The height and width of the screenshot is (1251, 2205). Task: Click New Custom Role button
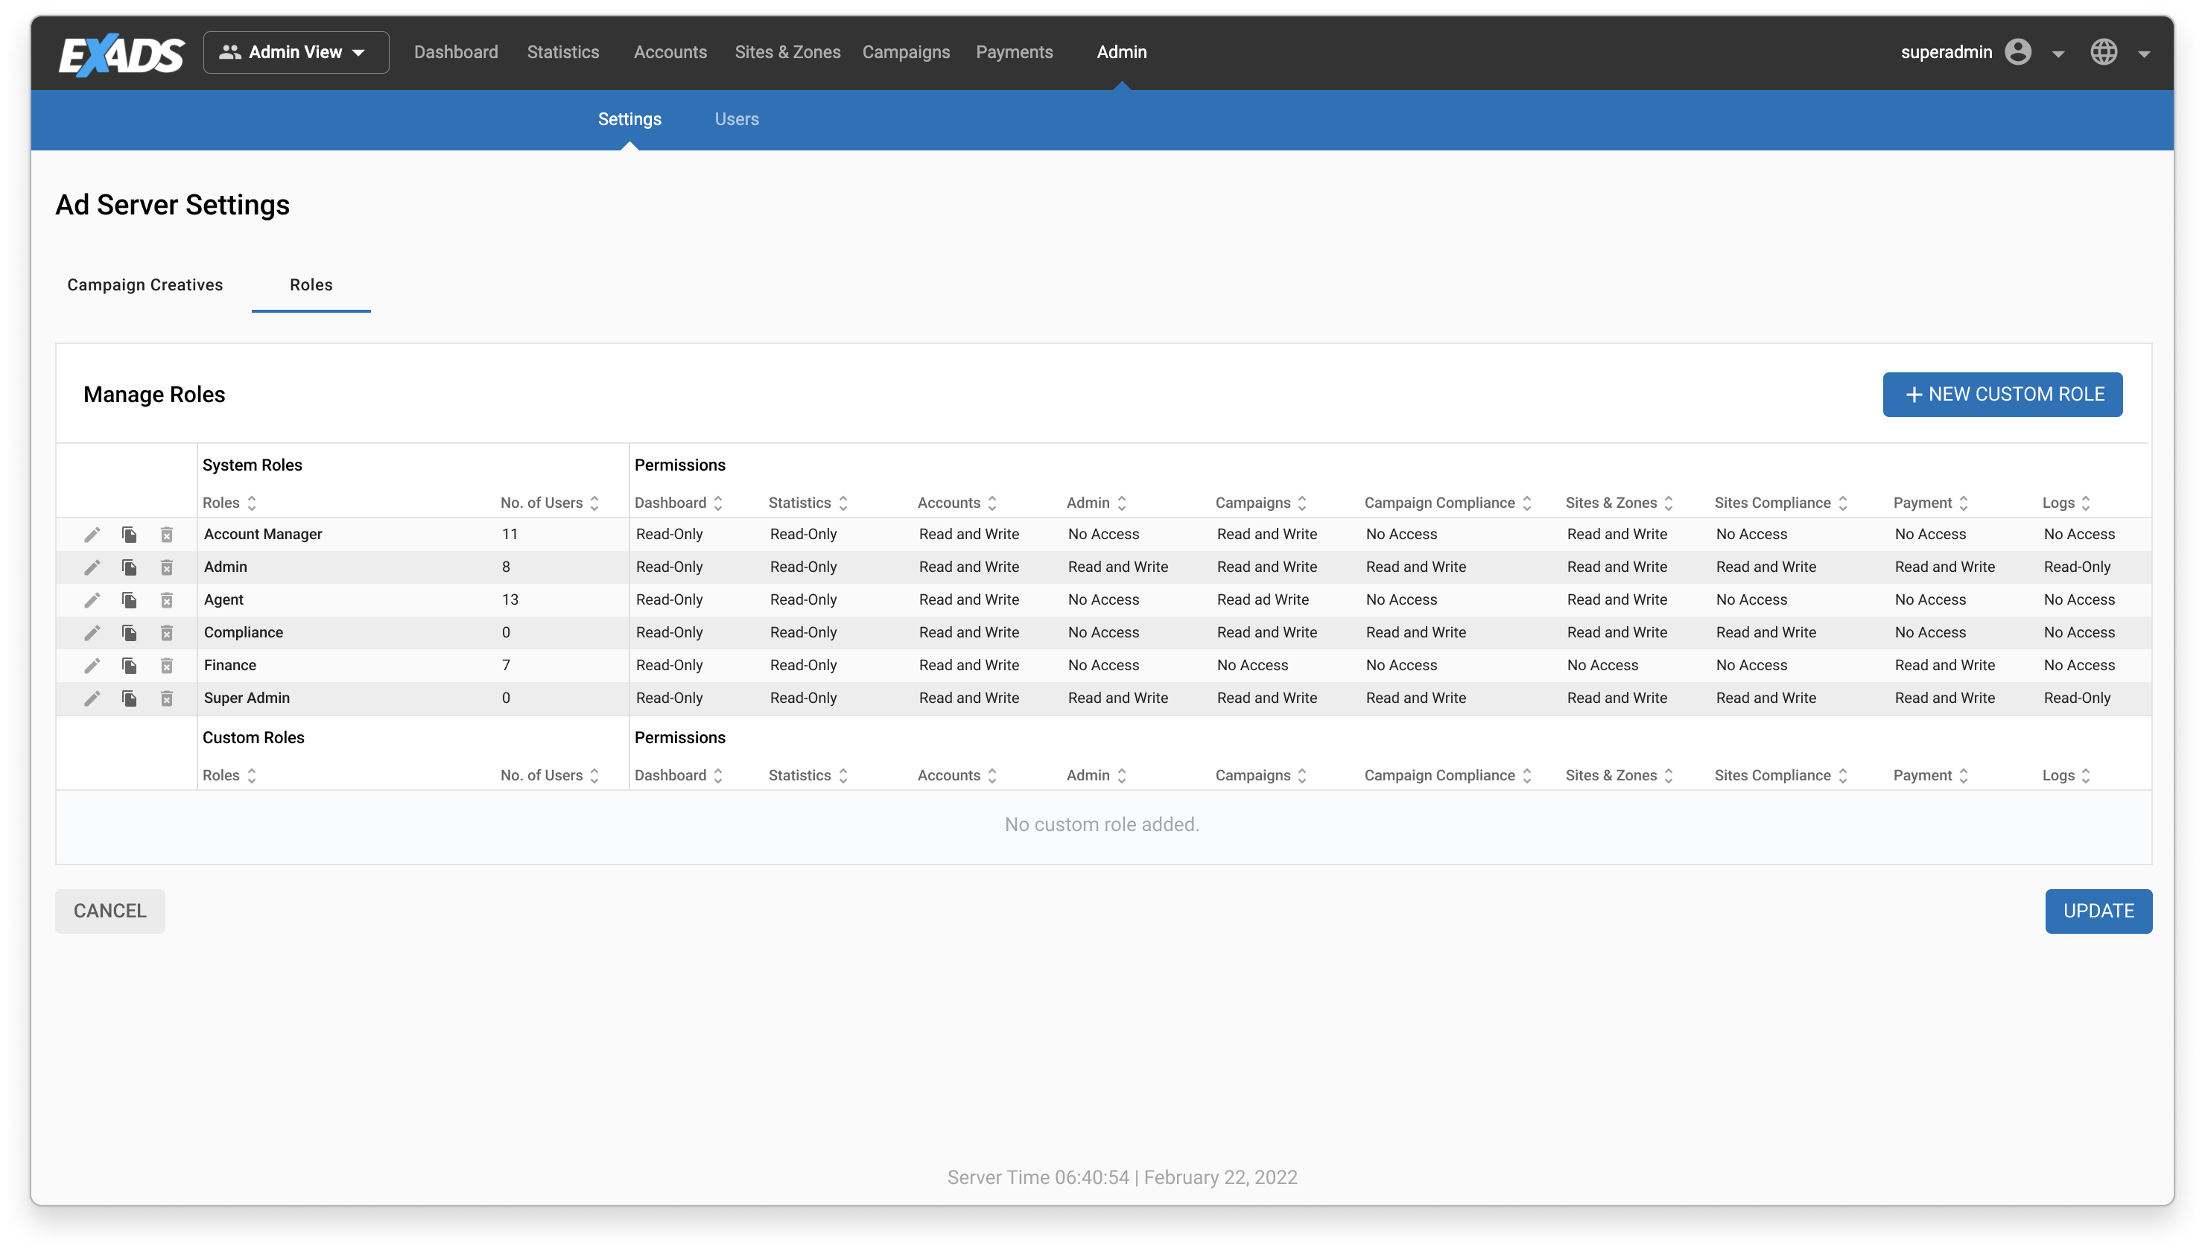pos(2002,395)
